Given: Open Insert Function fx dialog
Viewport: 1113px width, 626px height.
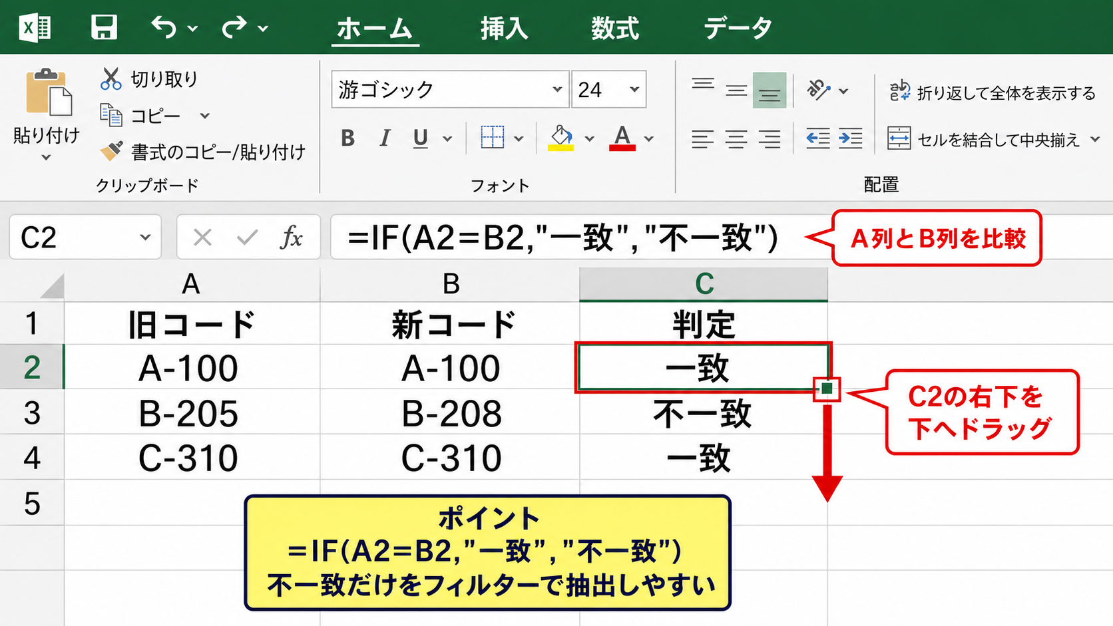Looking at the screenshot, I should 292,237.
